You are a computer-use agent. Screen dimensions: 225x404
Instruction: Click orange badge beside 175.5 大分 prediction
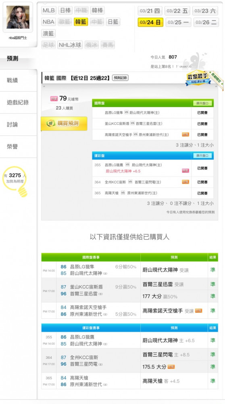point(171,367)
